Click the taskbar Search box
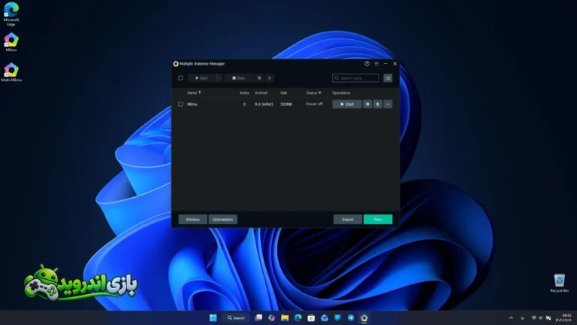Screen dimensions: 577x325 [236, 317]
